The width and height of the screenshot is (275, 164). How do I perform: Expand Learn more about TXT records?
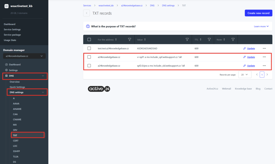click(261, 27)
